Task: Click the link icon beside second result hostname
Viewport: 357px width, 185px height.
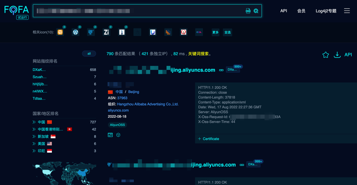Action: (242, 165)
